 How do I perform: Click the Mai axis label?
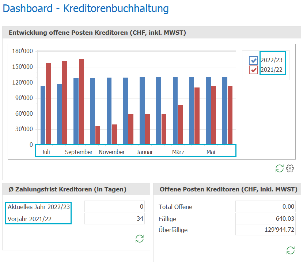pyautogui.click(x=211, y=152)
